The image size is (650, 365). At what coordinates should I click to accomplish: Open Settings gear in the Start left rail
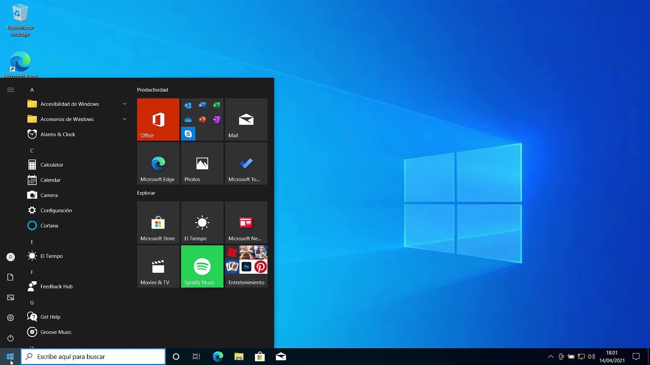tap(10, 318)
